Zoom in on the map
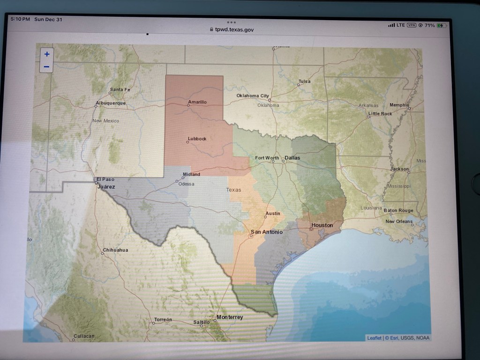The image size is (480, 360). click(x=47, y=54)
